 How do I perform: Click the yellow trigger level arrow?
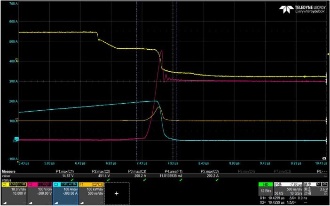[x=328, y=54]
